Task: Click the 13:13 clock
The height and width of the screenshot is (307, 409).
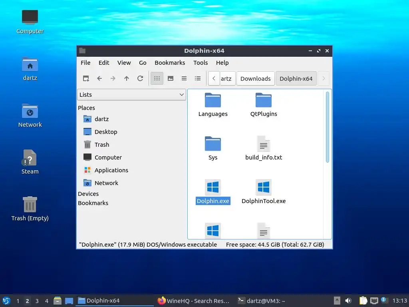Action: pyautogui.click(x=399, y=301)
